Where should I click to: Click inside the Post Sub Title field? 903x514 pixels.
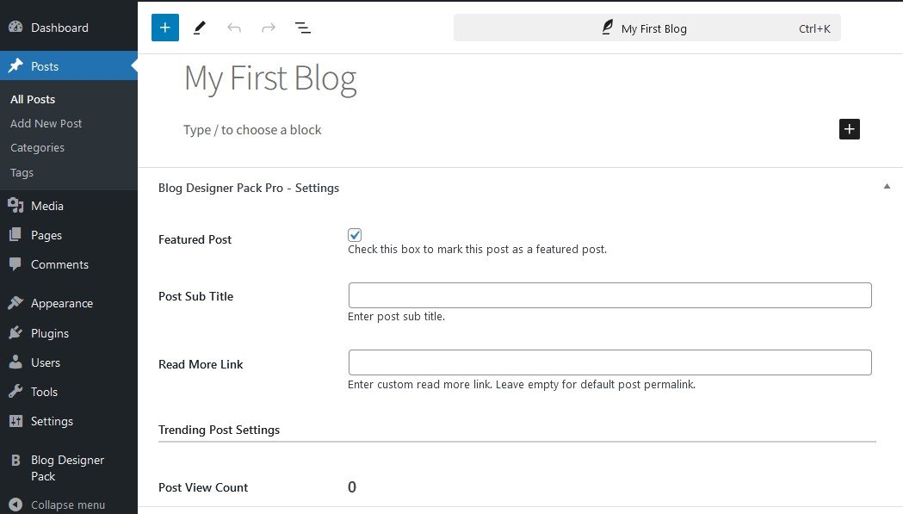tap(609, 295)
